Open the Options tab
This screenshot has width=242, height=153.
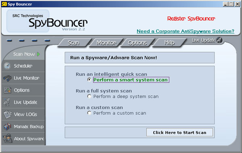138,43
